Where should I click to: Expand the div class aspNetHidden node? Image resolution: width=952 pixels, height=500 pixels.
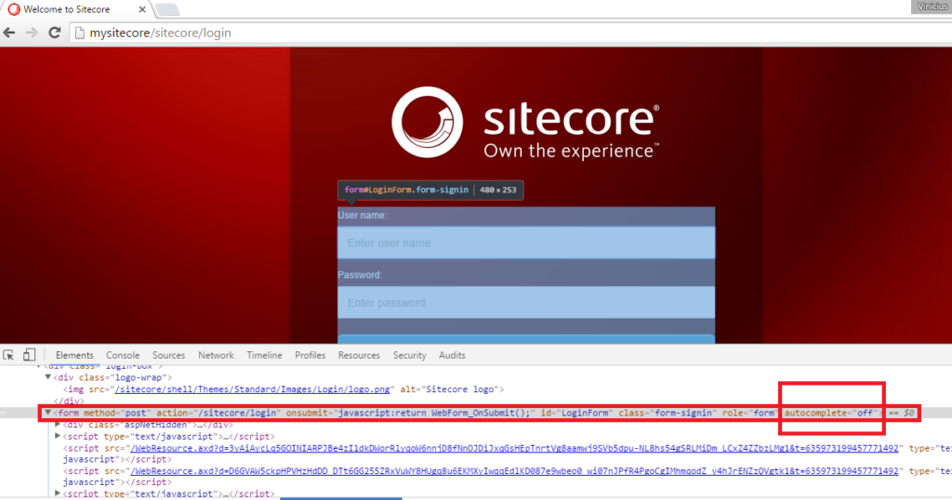(x=58, y=425)
